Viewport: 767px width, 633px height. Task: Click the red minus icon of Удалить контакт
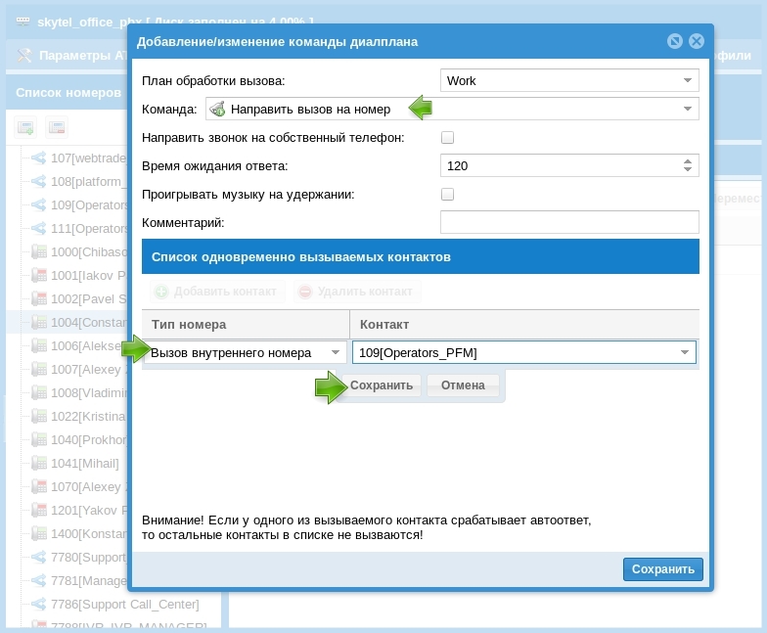click(305, 292)
